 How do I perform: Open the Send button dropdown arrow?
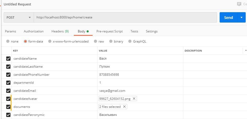click(242, 17)
